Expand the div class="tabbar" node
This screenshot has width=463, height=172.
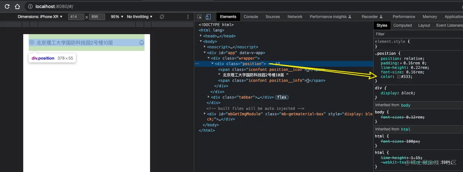point(208,97)
